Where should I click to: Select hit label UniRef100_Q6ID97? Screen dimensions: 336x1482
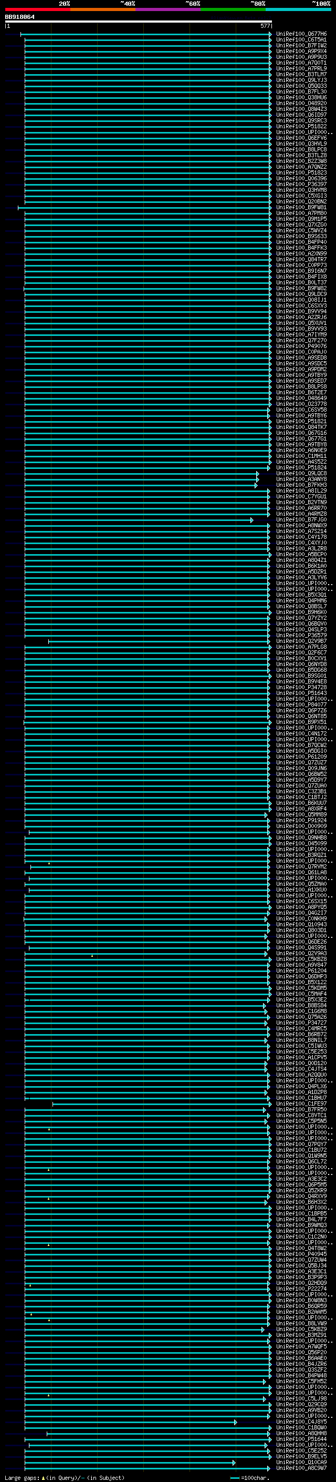pyautogui.click(x=301, y=115)
